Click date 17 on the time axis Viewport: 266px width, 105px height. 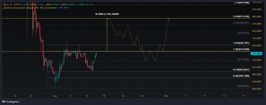pos(243,96)
